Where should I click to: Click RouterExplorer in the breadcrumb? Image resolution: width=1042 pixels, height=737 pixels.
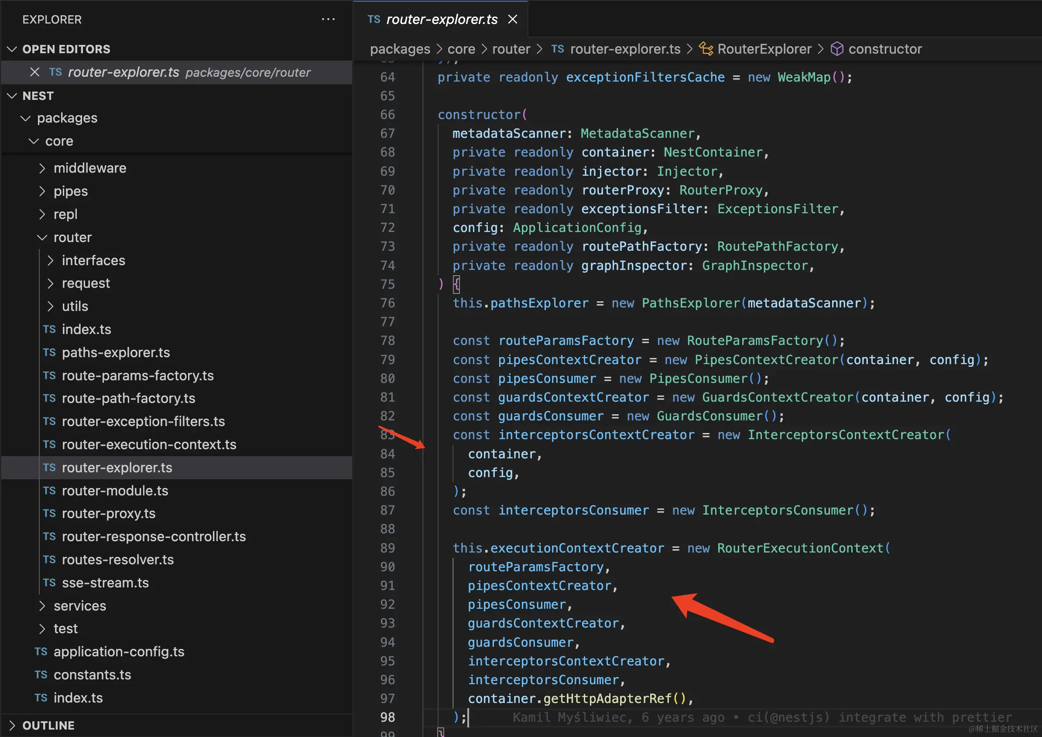click(764, 48)
